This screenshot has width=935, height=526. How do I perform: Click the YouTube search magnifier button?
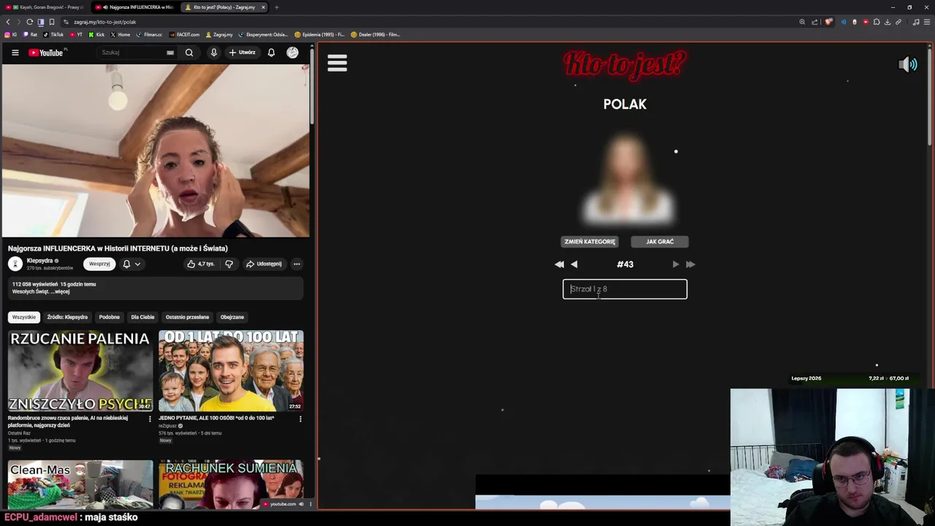(189, 53)
